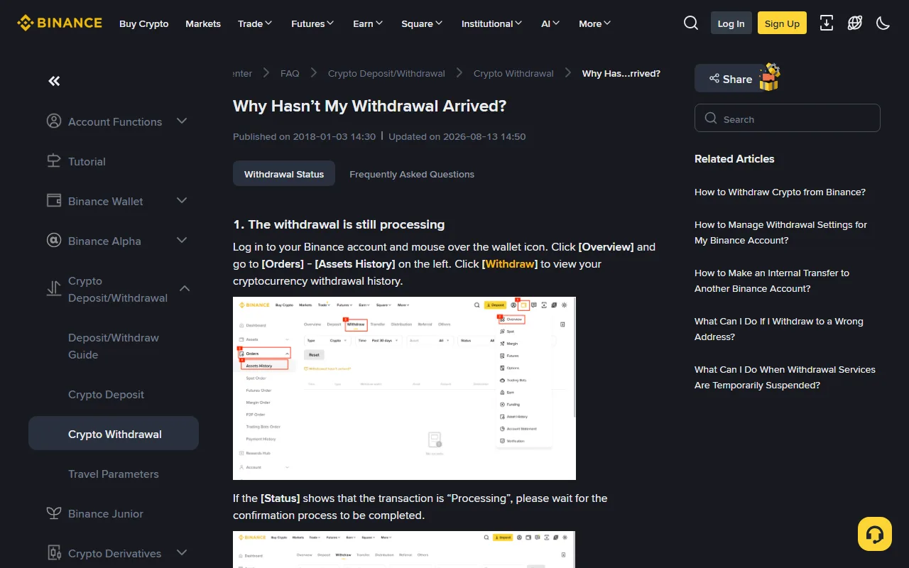Open the Markets page
909x568 pixels.
203,23
